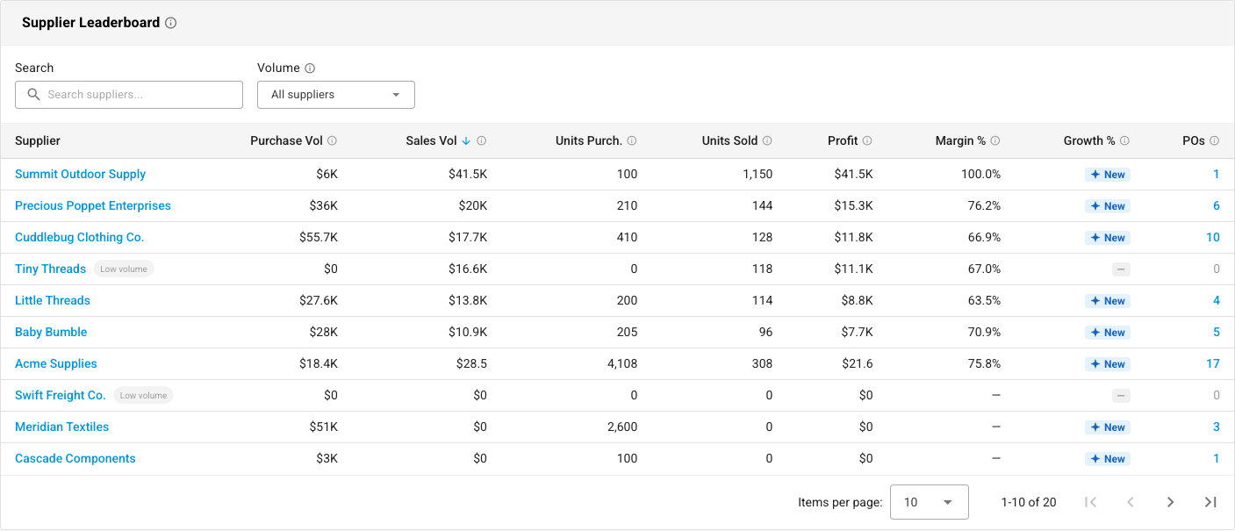Screen dimensions: 1235x531
Task: Open Little Threads supplier link
Action: click(x=53, y=300)
